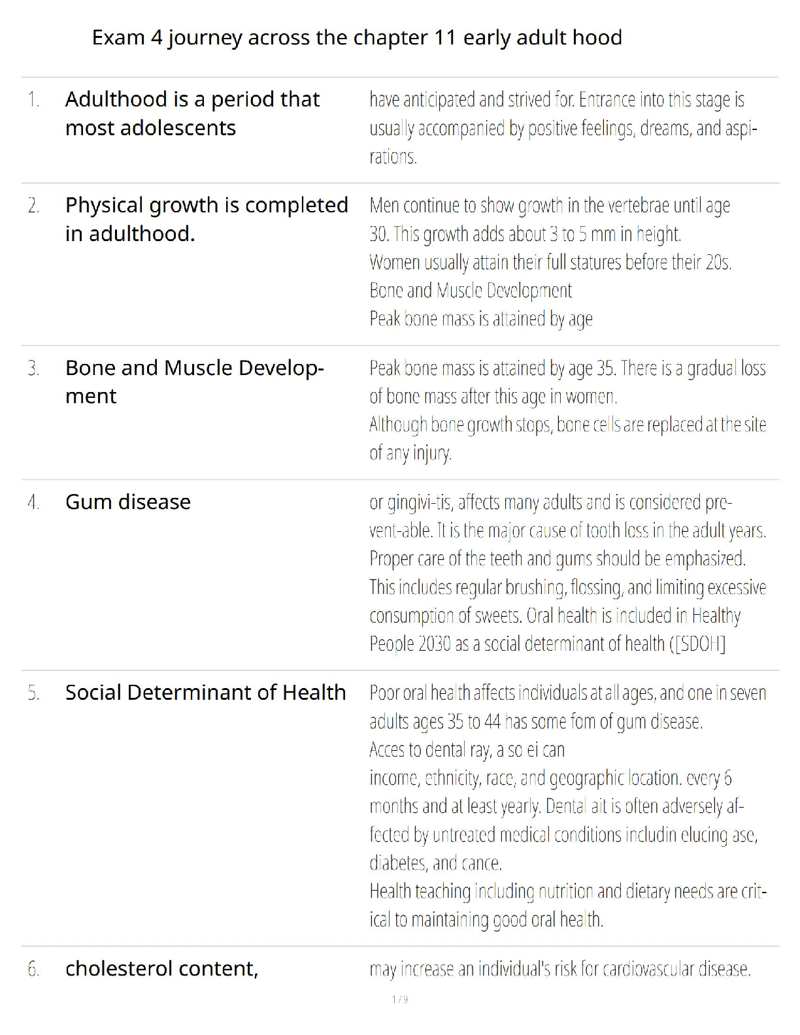Click the line mentioning 'People 2030'
Viewport: 800px width, 1035px height.
click(x=547, y=644)
